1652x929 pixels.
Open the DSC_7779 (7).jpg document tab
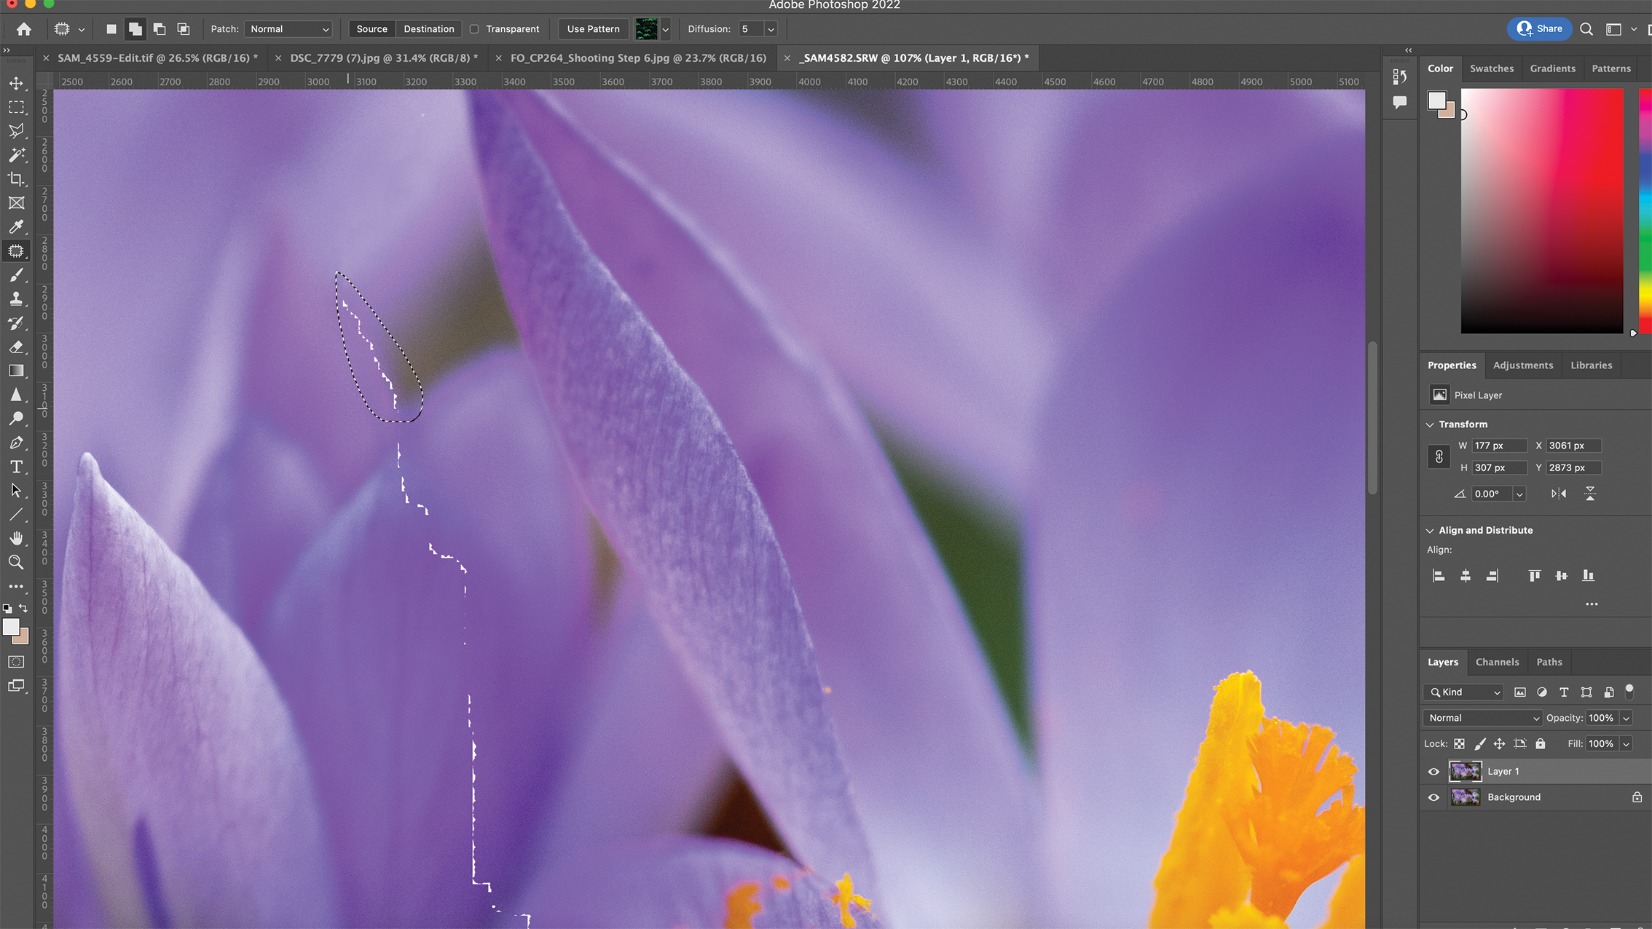382,58
